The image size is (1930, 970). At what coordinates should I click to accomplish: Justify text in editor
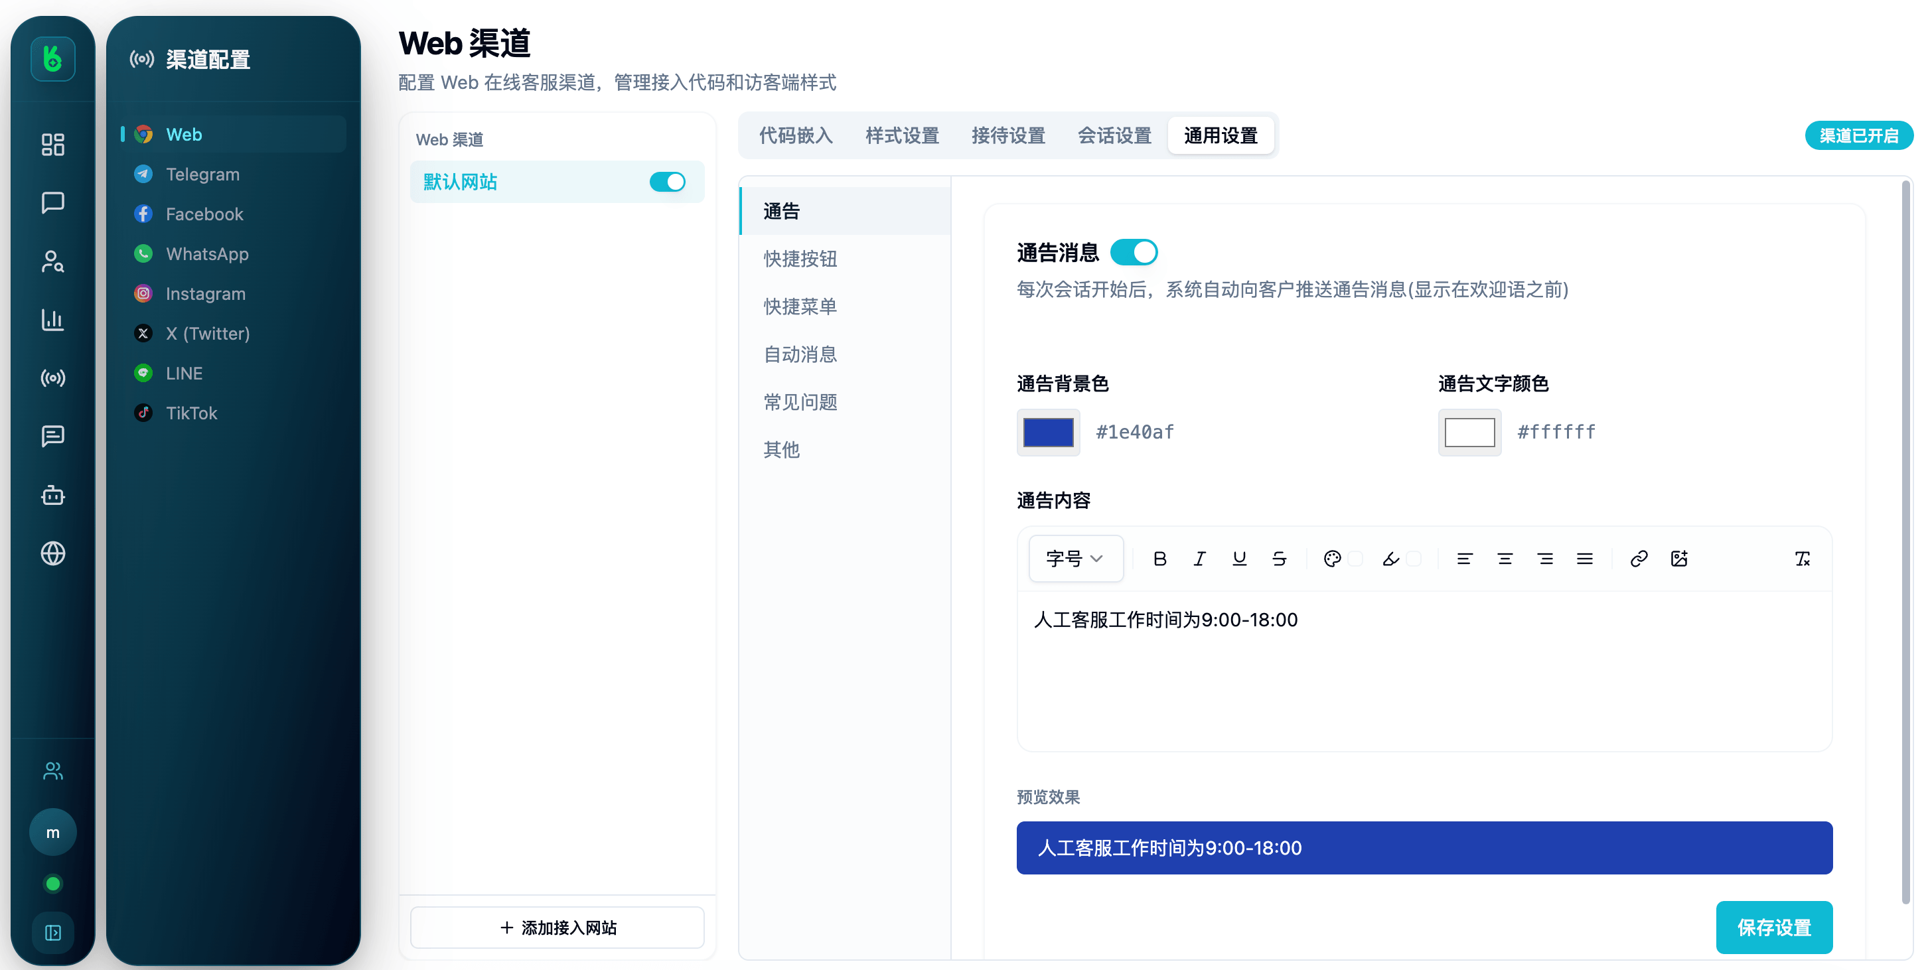click(1585, 559)
